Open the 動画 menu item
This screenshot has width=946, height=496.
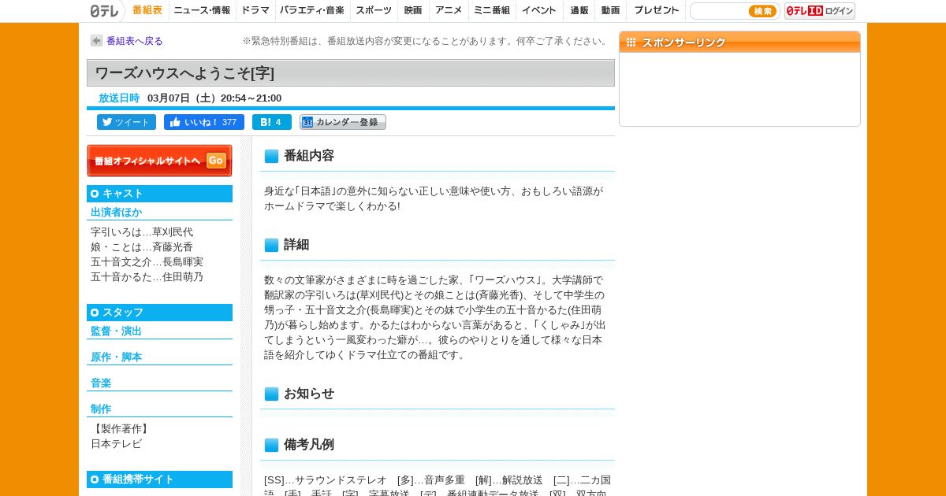610,10
